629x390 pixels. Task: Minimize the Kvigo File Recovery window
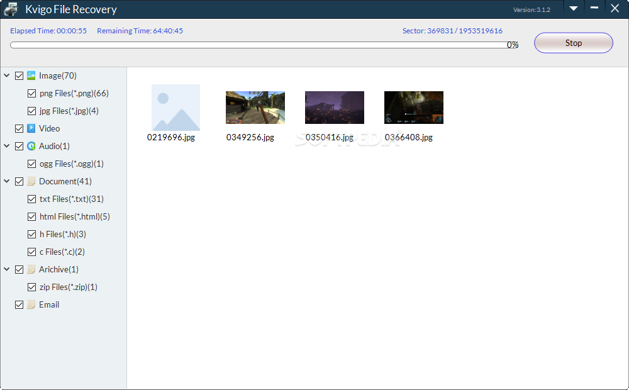tap(594, 8)
